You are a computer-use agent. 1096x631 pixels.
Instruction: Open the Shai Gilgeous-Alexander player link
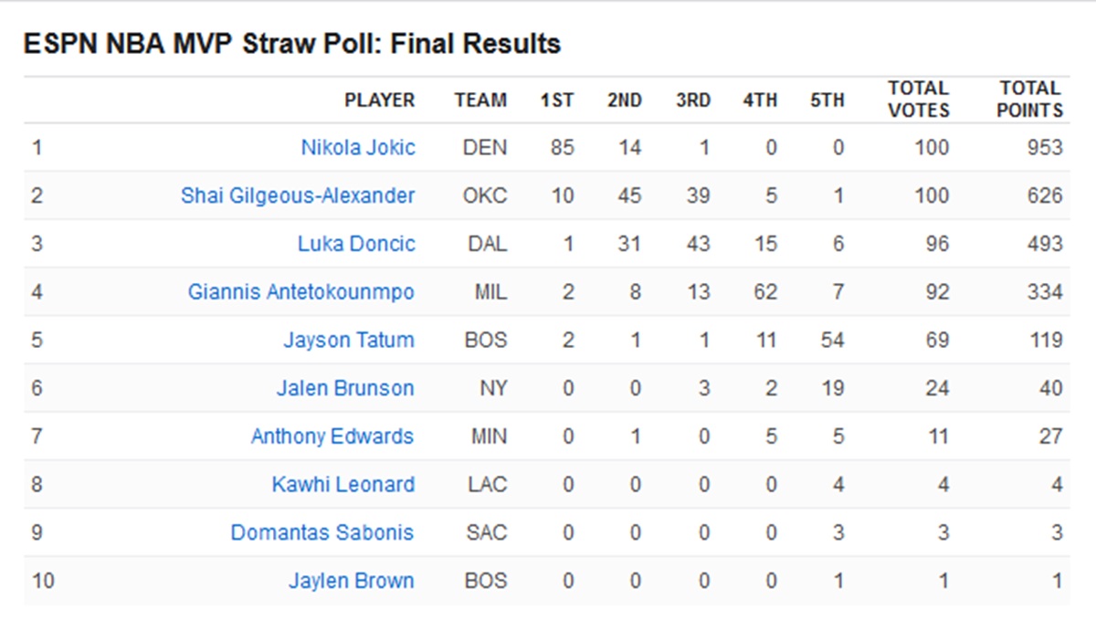[x=298, y=195]
